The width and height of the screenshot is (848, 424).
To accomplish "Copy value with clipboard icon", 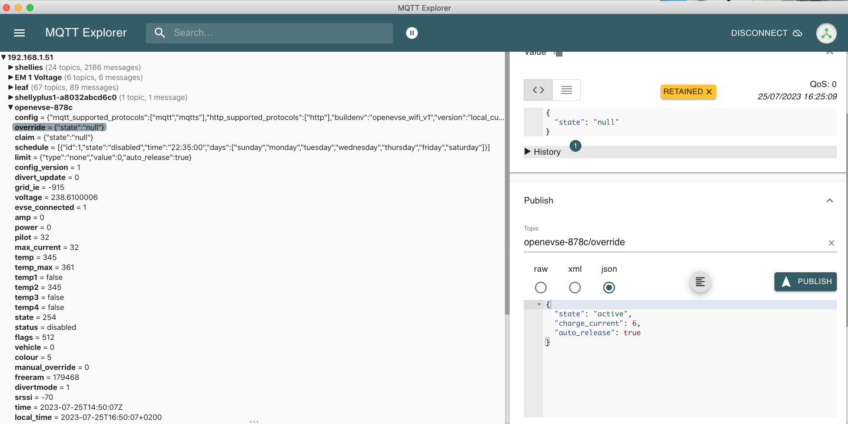I will [558, 53].
